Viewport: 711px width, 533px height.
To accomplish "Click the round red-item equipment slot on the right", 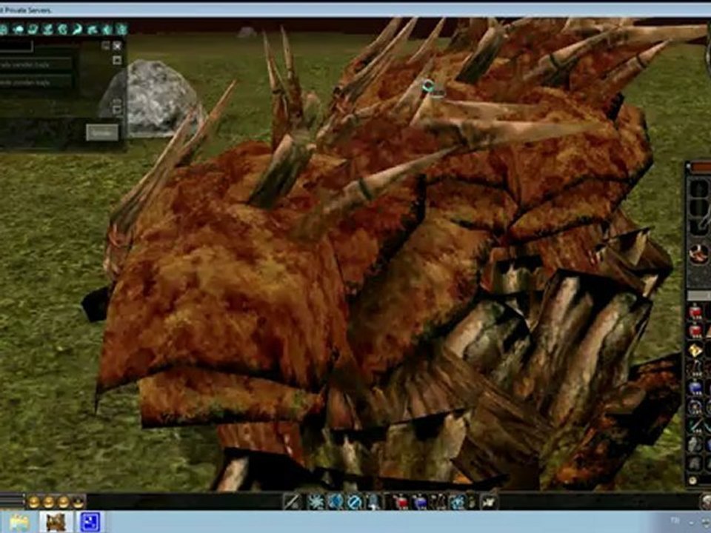I will (x=698, y=254).
